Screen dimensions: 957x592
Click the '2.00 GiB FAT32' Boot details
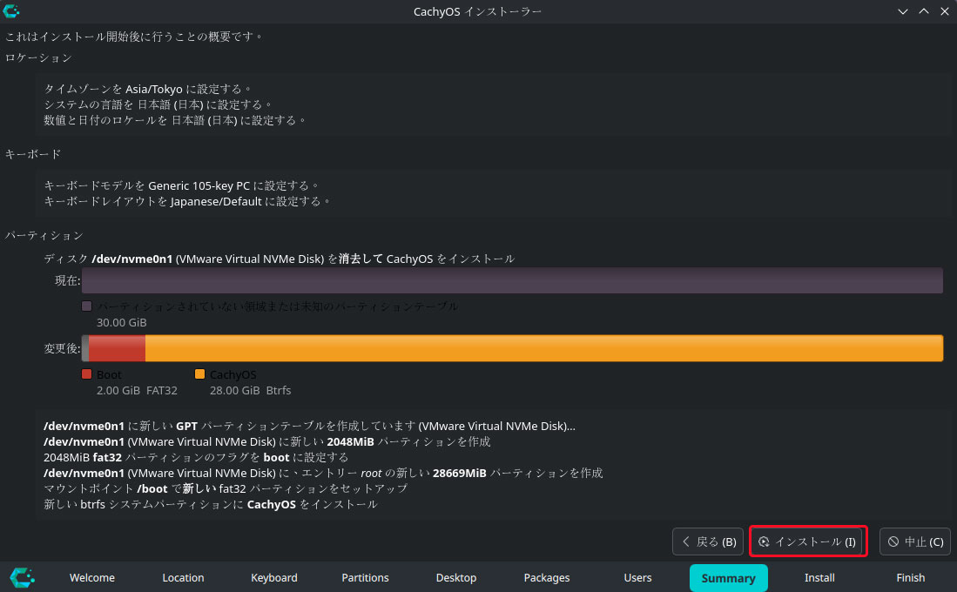[137, 390]
